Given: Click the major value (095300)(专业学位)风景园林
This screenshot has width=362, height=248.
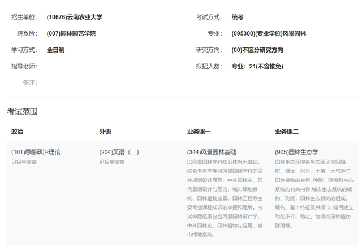Looking at the screenshot, I should (x=269, y=33).
